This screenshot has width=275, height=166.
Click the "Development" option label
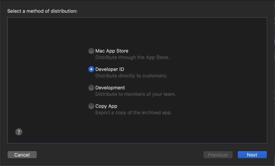pos(110,88)
